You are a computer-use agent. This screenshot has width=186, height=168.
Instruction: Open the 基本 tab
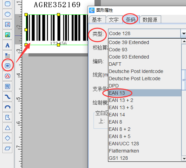coord(97,20)
